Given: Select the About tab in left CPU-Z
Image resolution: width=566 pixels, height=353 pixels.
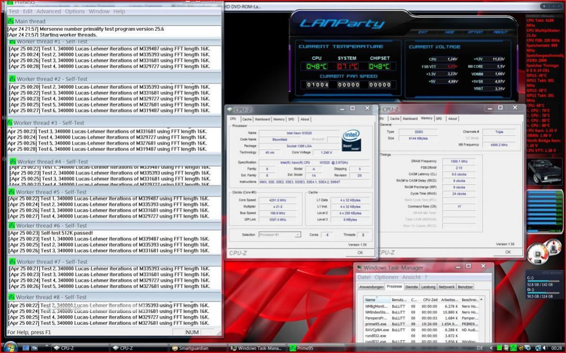Looking at the screenshot, I should (x=305, y=119).
